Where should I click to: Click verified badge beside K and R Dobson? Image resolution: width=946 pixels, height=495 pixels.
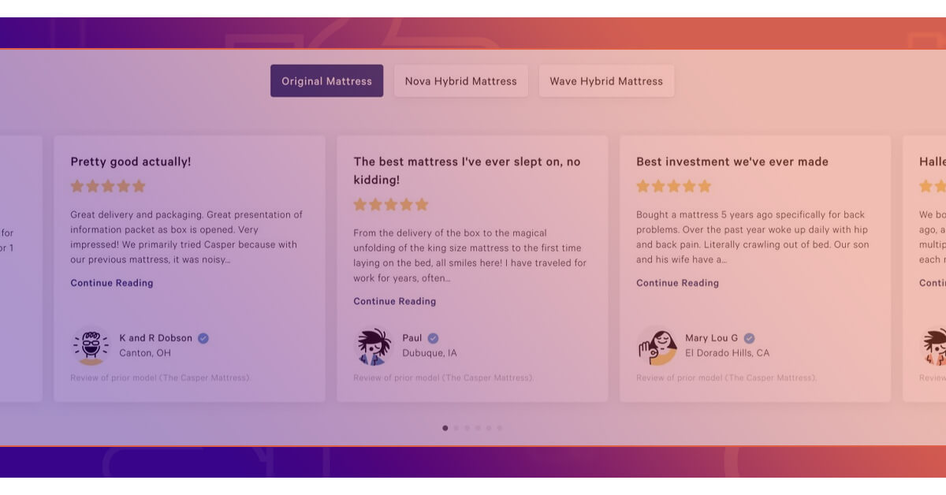(203, 338)
